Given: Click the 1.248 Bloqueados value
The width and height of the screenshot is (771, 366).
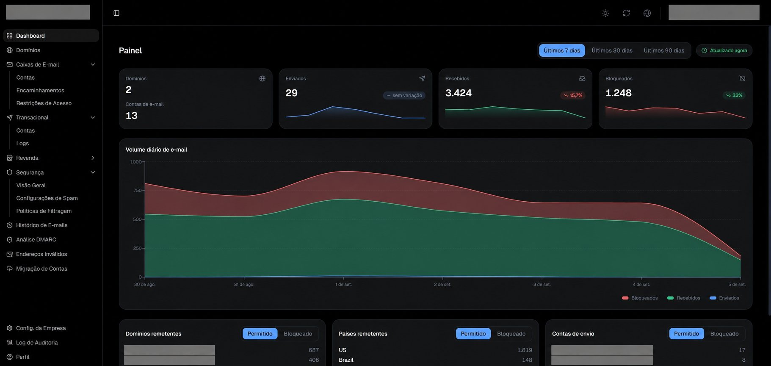Looking at the screenshot, I should click(619, 93).
